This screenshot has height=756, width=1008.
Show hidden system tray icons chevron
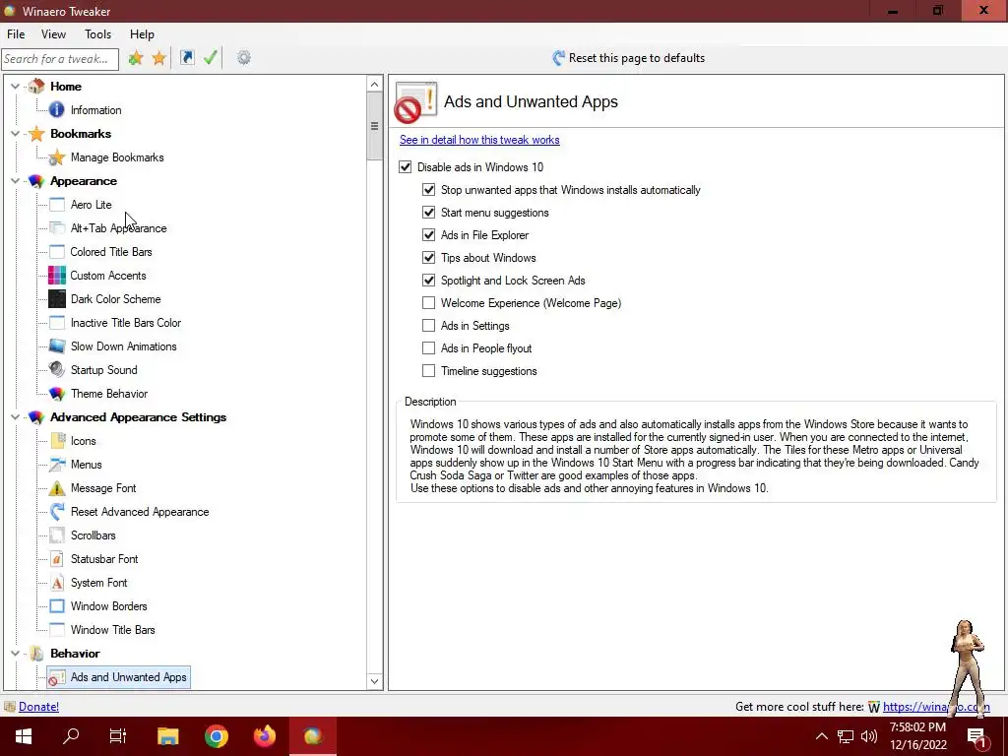822,736
